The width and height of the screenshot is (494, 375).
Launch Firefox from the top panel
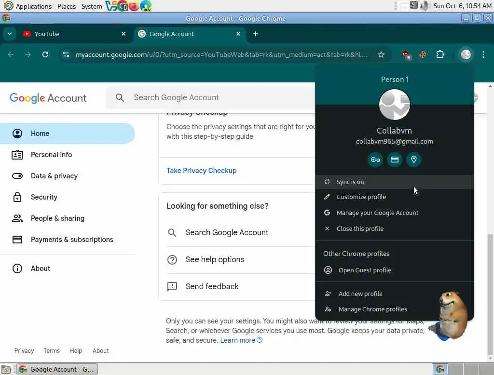tap(134, 6)
